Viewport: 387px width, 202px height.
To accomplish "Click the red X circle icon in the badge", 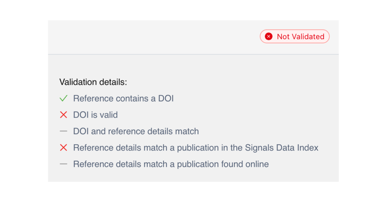I will coord(269,37).
